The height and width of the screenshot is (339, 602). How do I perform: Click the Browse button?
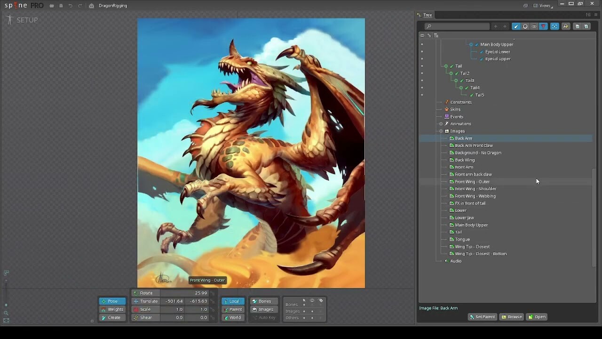tap(512, 317)
